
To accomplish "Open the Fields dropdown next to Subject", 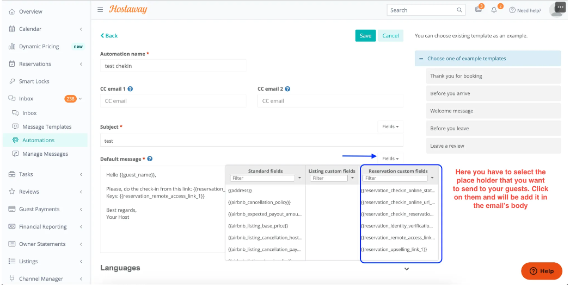I will (x=390, y=126).
